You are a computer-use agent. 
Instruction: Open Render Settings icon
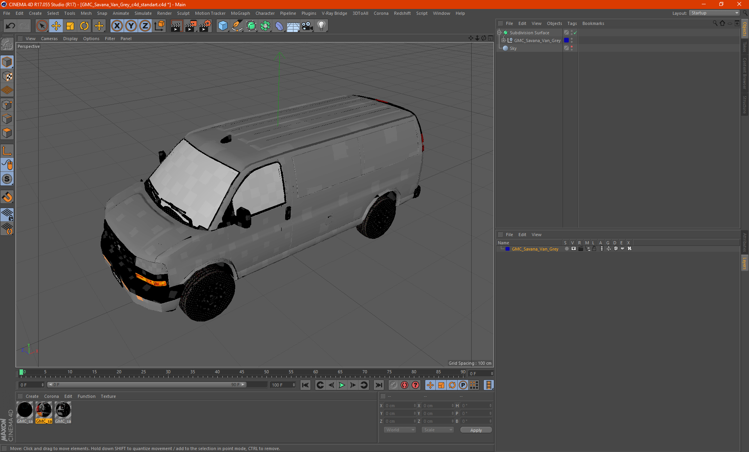[205, 26]
